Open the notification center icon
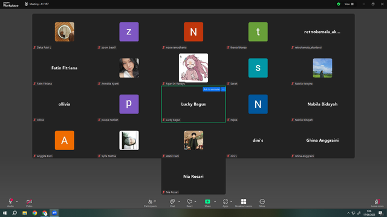The image size is (387, 217). tap(380, 213)
